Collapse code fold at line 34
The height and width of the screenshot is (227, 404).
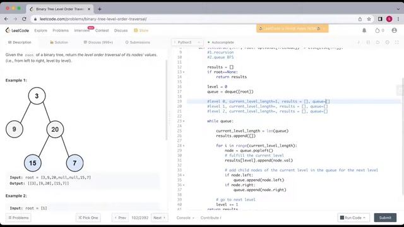[184, 175]
